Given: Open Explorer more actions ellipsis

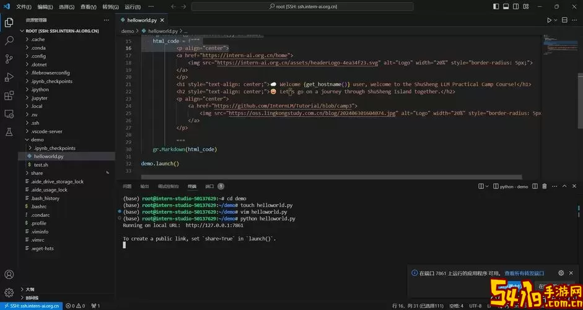Looking at the screenshot, I should 107,20.
